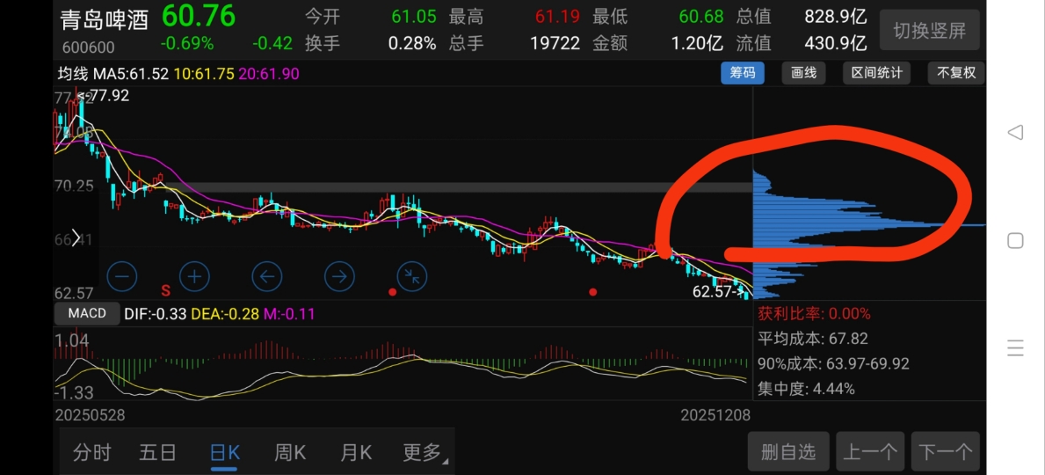
Task: Tap the MACD axis minimum -1.33
Action: (74, 391)
